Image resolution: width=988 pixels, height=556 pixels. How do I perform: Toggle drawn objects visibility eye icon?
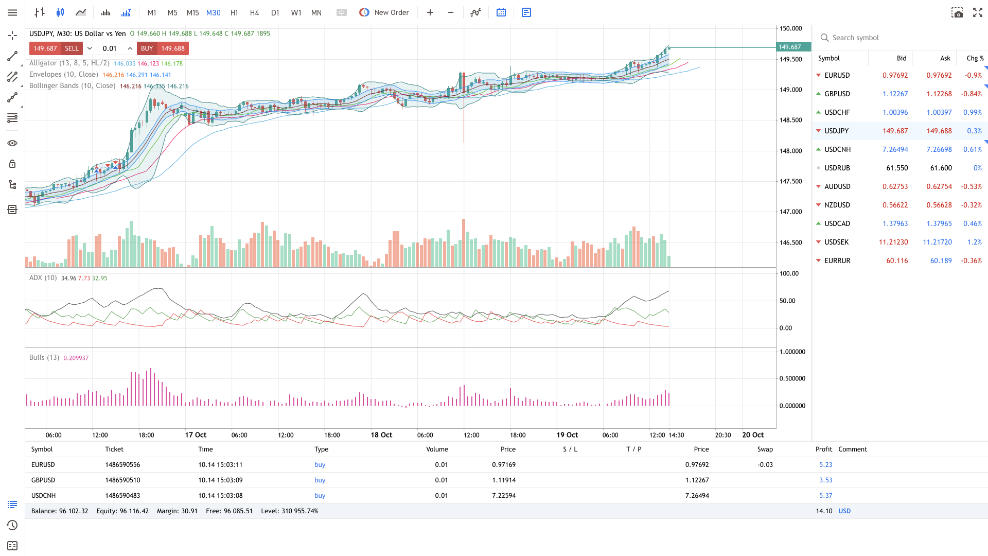tap(12, 143)
